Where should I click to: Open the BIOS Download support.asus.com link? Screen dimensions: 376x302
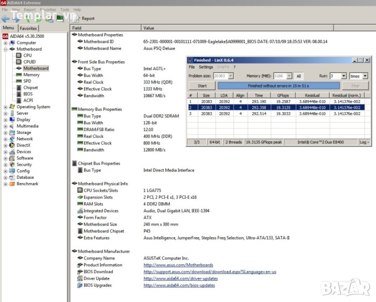[209, 272]
